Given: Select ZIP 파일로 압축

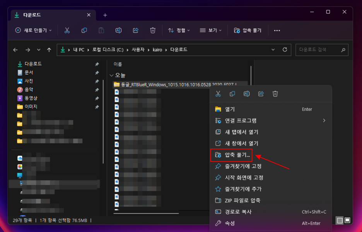Looking at the screenshot, I should pyautogui.click(x=271, y=200).
